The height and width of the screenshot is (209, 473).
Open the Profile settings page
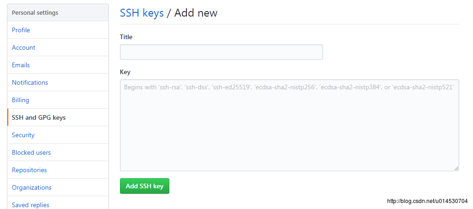click(21, 30)
